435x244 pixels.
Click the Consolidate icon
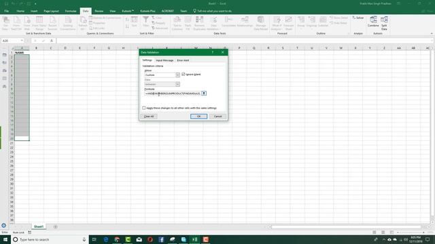(228, 22)
